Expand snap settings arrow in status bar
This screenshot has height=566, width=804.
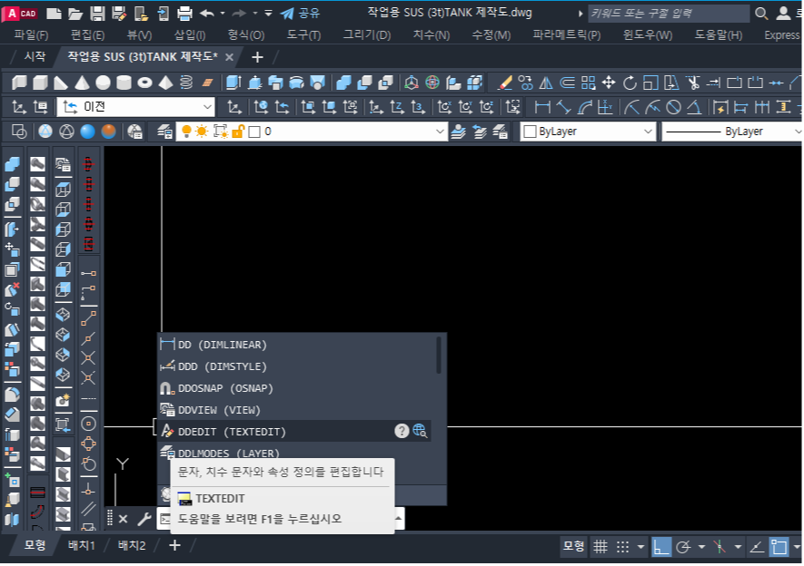[x=641, y=547]
